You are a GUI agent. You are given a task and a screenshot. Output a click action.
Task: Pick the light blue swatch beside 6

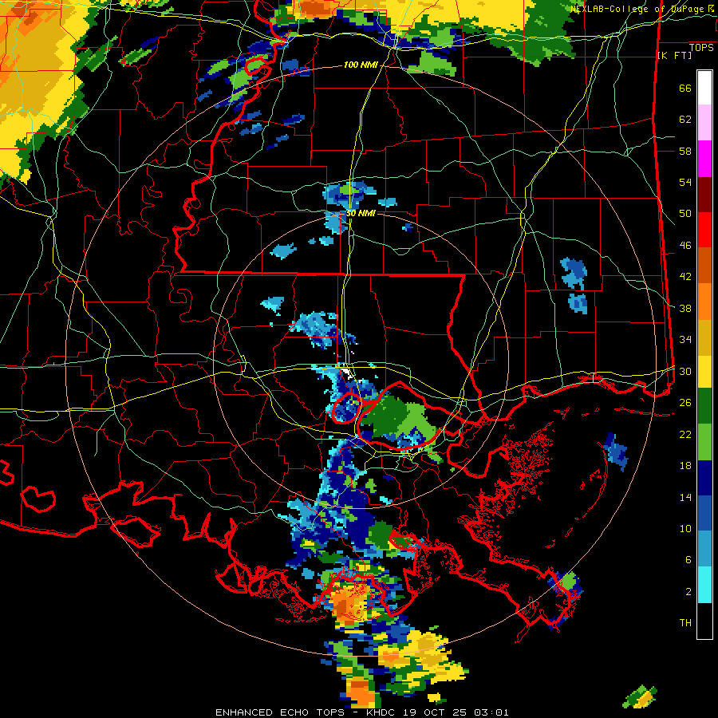704,549
